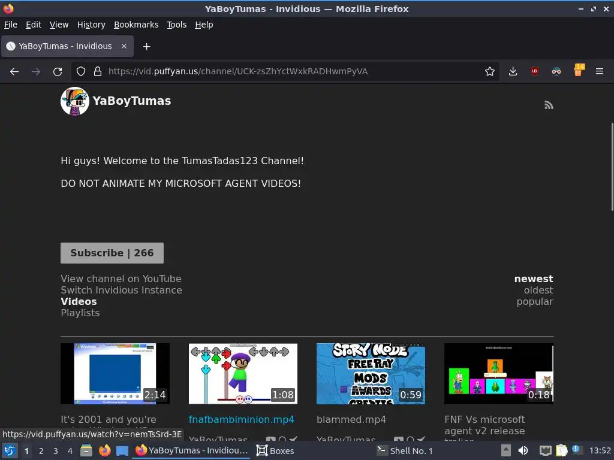Open a new browser tab
The height and width of the screenshot is (460, 614).
[146, 47]
